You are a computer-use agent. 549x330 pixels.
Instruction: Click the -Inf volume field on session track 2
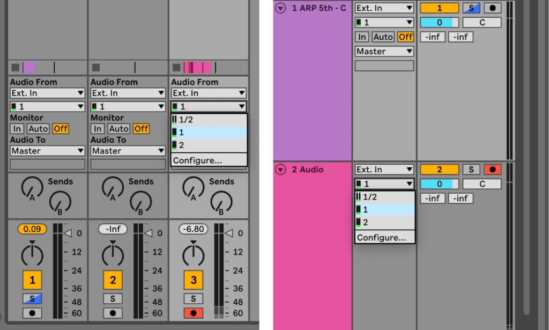click(x=113, y=229)
